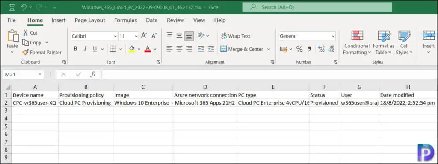Open the Merge & Center dropdown arrow

click(269, 49)
